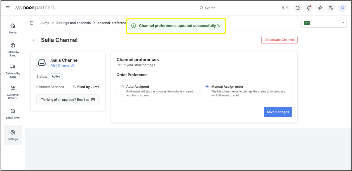Go back using the left arrow

pos(34,40)
